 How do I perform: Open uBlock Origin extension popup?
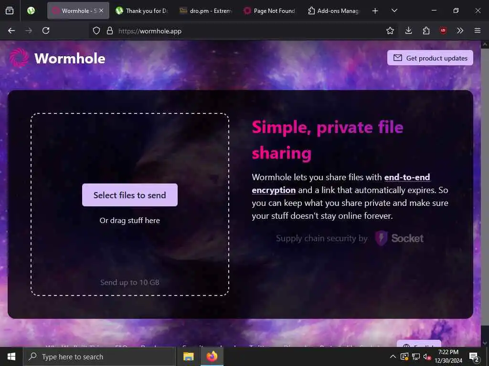tap(443, 31)
